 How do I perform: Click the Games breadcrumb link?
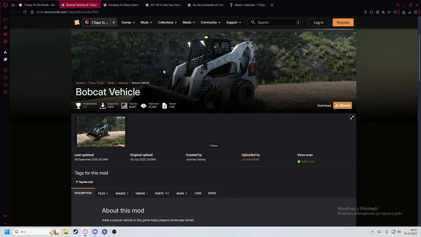80,83
